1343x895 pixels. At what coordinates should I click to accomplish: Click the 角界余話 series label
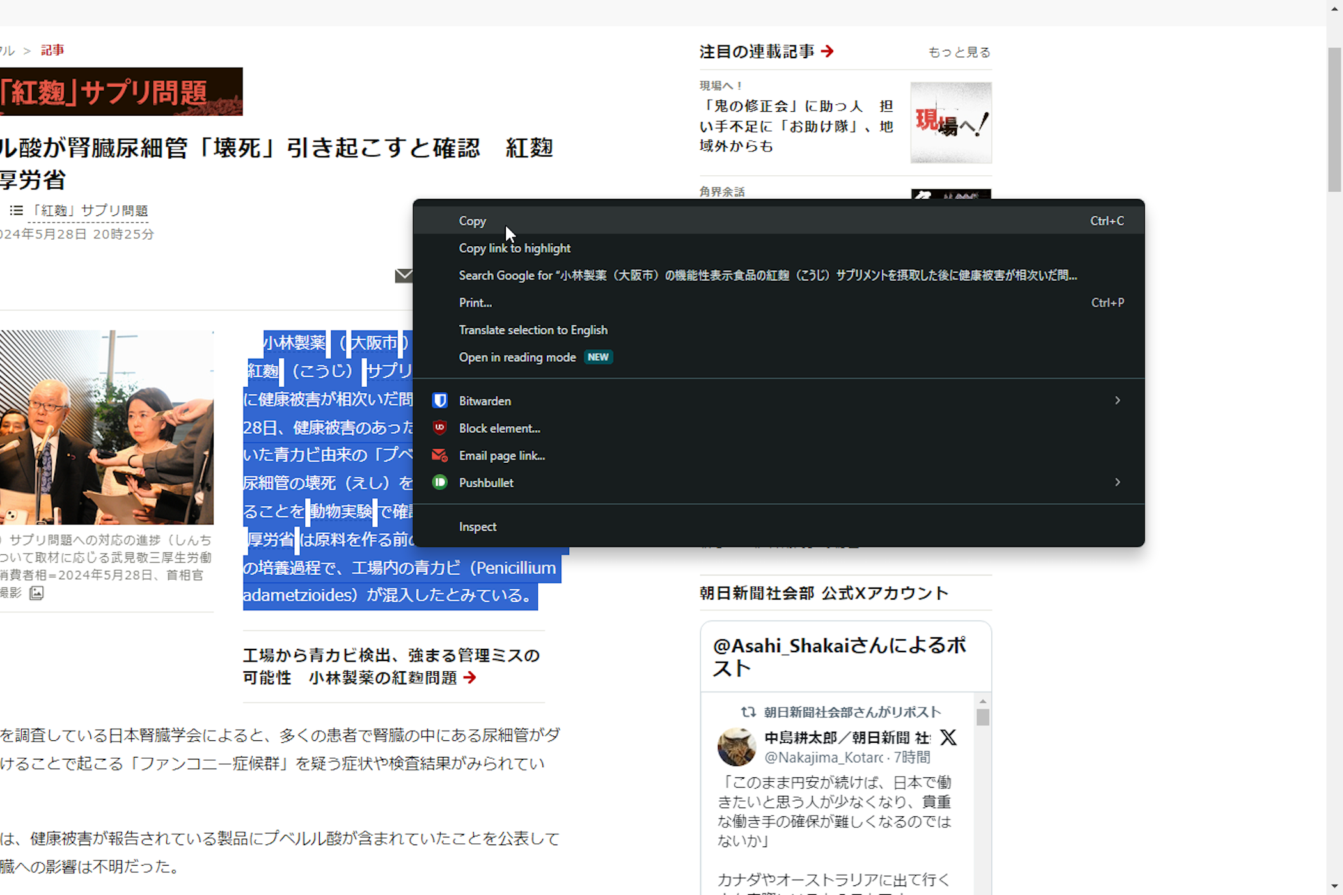pos(722,192)
